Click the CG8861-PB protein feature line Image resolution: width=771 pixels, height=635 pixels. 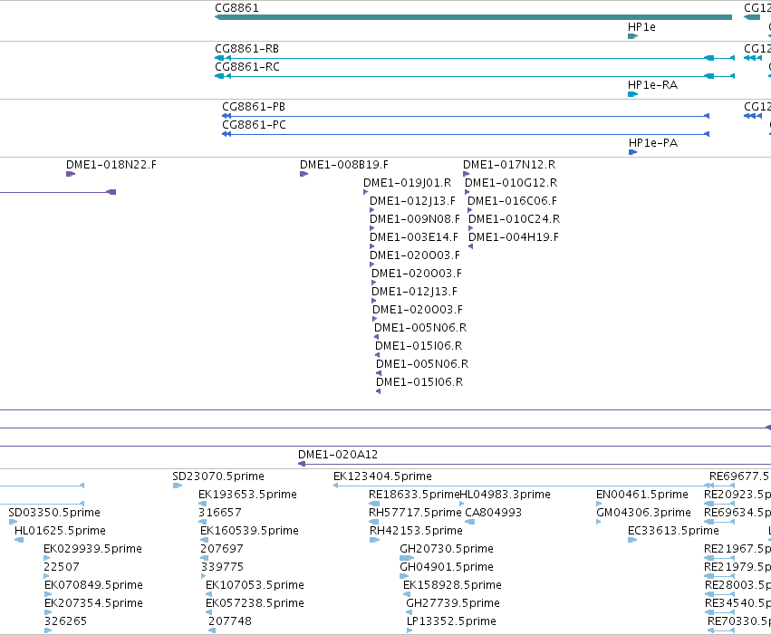pos(466,116)
